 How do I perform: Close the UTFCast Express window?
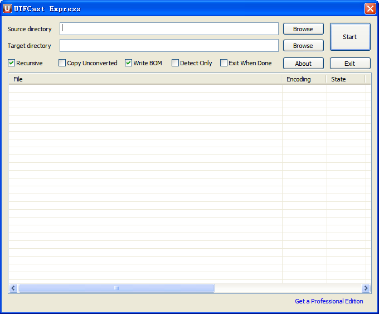[x=370, y=9]
